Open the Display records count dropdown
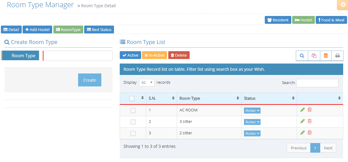Screen dimensions: 348x162 point(147,83)
